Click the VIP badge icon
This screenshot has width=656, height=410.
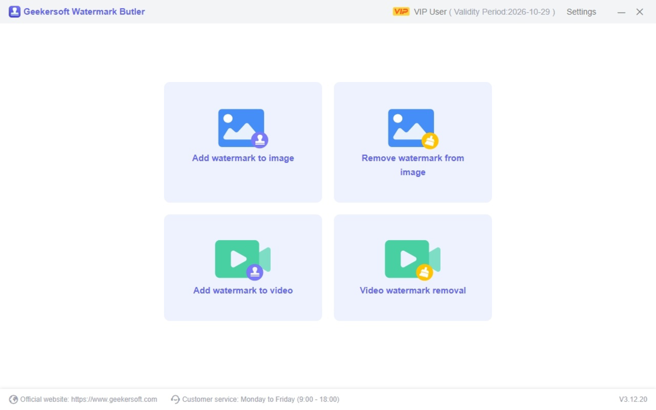coord(400,11)
